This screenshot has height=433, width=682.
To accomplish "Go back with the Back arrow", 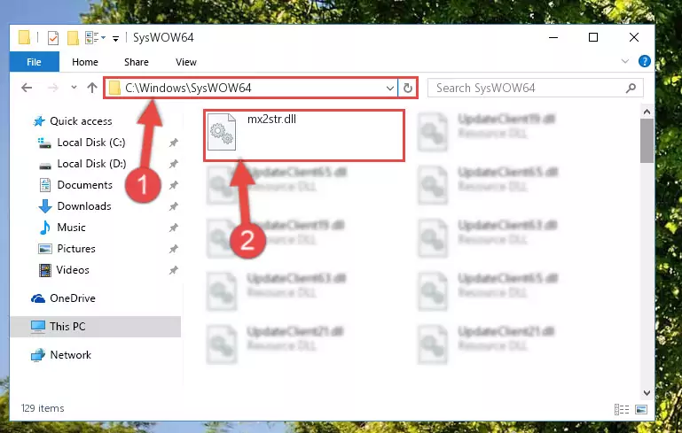I will (x=27, y=89).
